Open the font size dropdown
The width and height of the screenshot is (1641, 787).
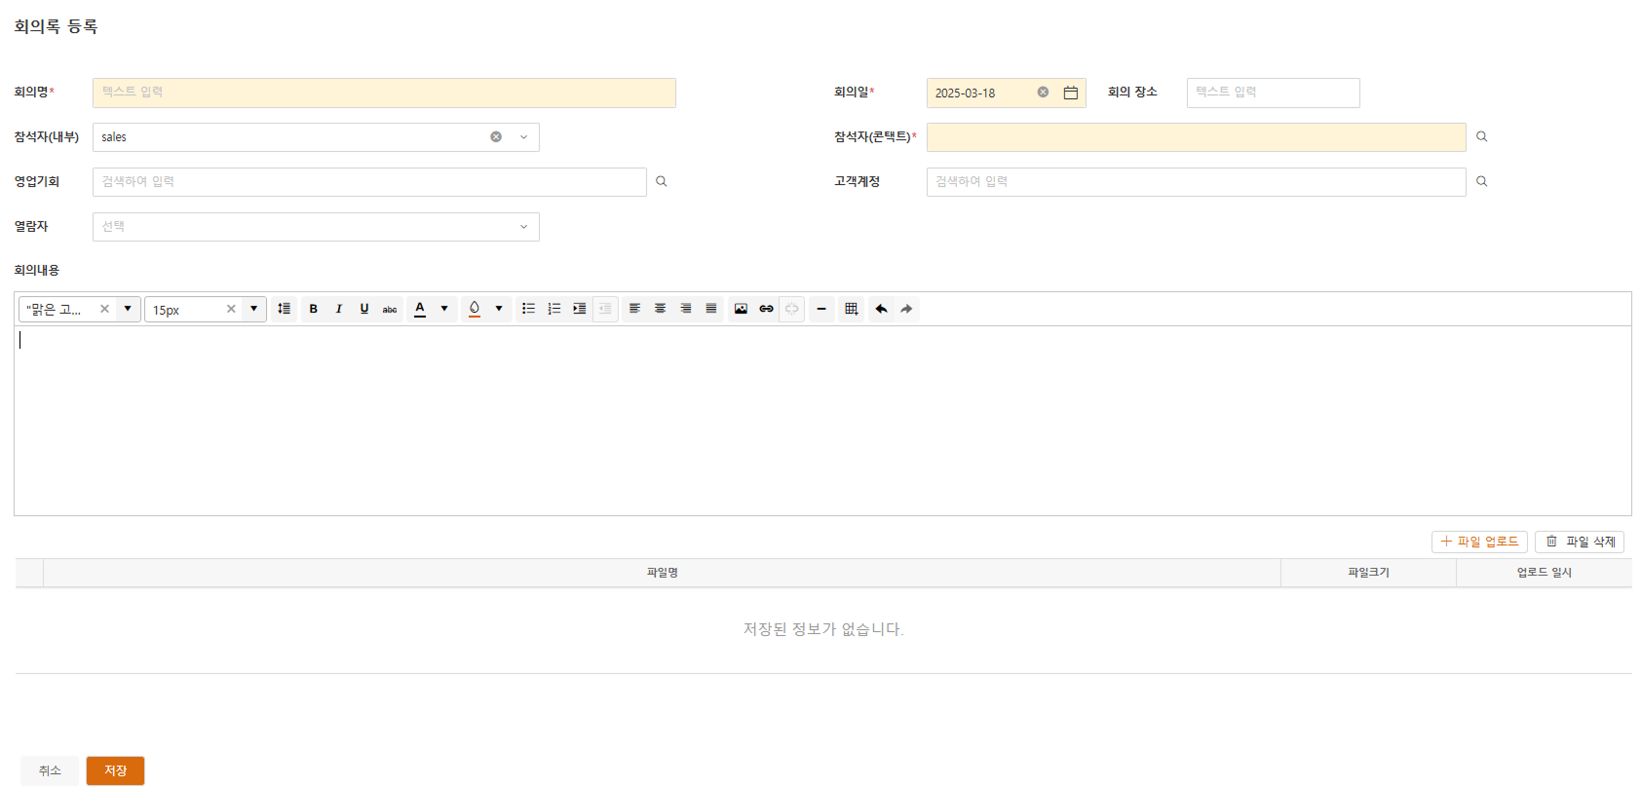[x=253, y=309]
